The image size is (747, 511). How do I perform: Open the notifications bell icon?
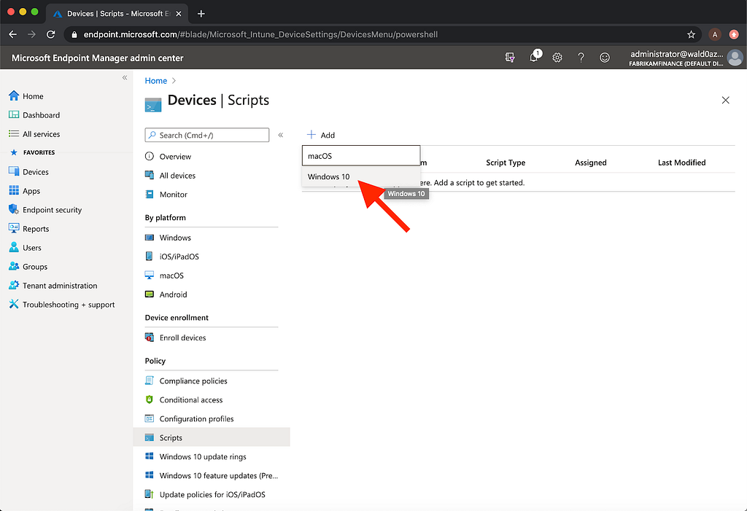coord(533,58)
